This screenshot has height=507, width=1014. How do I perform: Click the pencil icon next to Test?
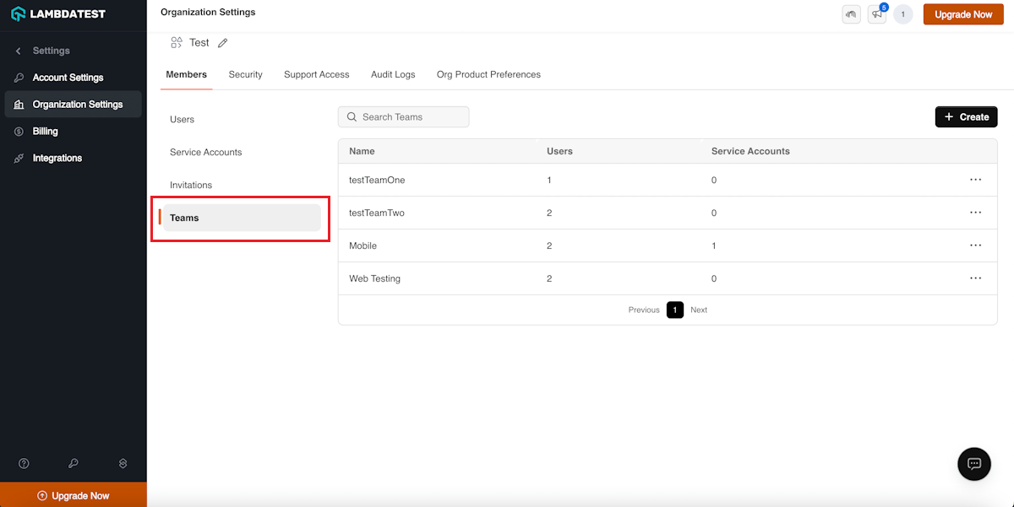coord(223,43)
